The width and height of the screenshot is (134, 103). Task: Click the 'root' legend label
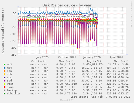click(10, 84)
